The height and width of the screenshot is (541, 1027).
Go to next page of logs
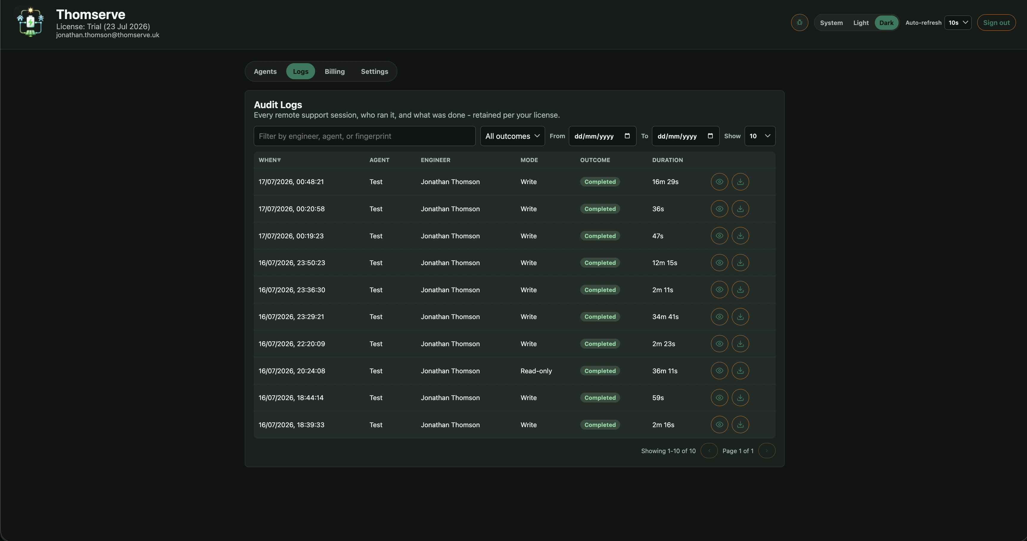coord(766,451)
